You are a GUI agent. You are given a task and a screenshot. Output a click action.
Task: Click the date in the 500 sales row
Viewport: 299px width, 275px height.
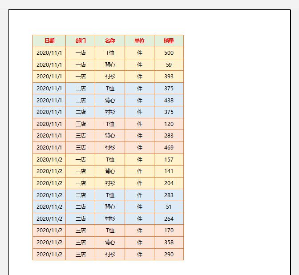coord(49,53)
